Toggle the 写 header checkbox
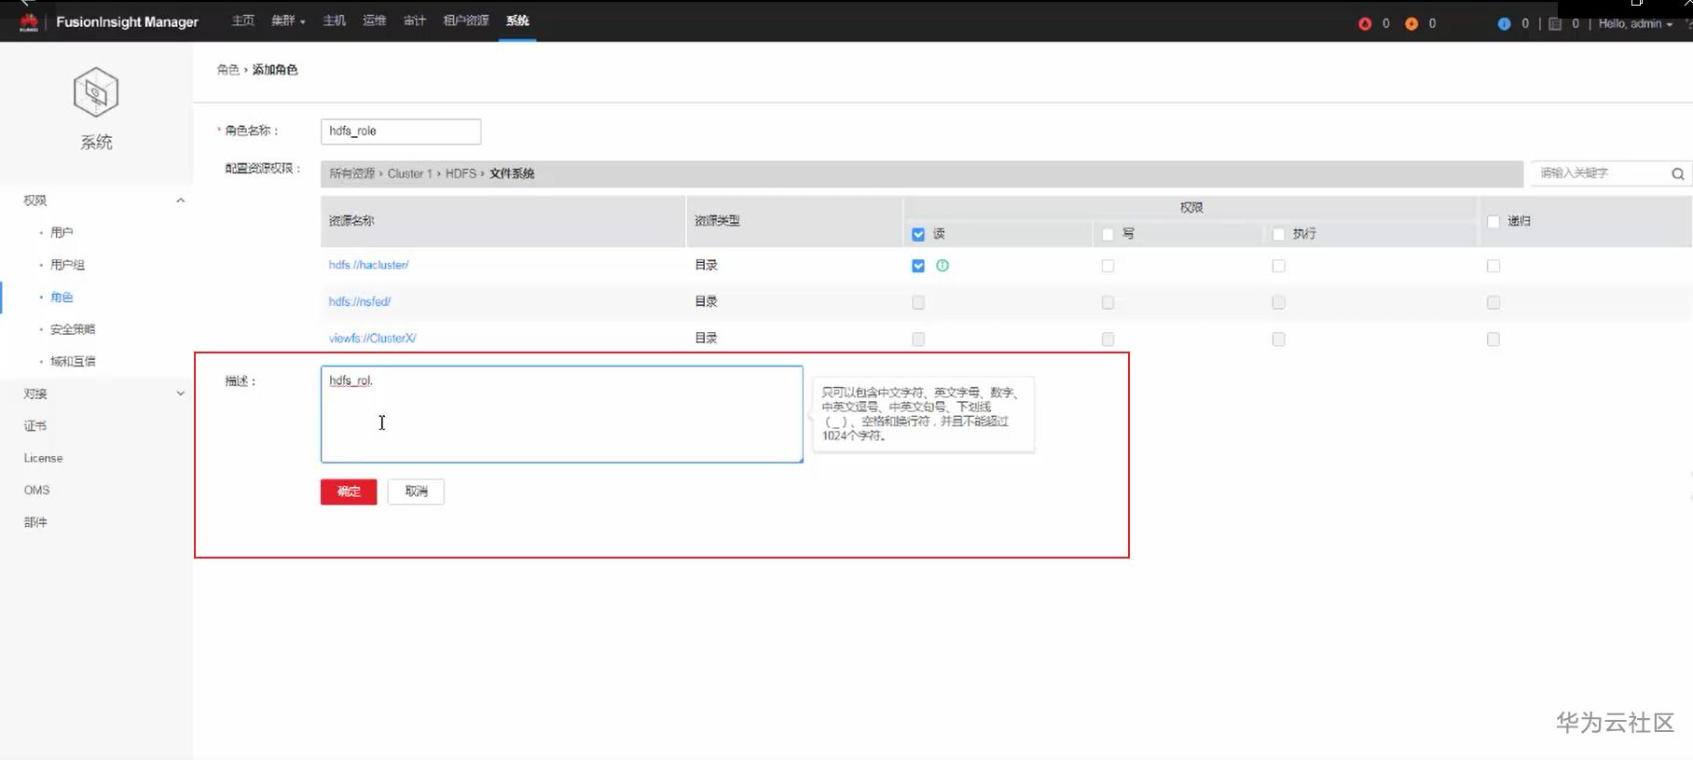This screenshot has height=760, width=1693. click(x=1108, y=234)
